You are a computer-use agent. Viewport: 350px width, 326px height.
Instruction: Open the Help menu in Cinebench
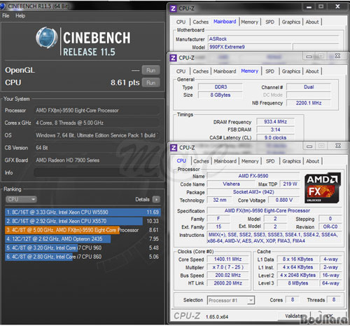point(20,16)
